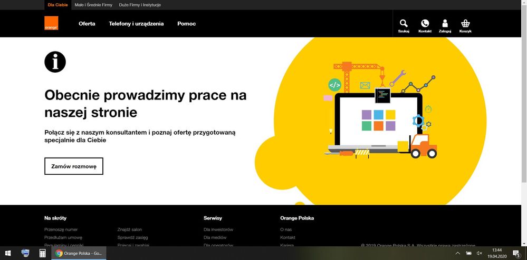Screen dimensions: 527x260
Task: Open the Telefony i urządzenia menu
Action: tap(136, 24)
